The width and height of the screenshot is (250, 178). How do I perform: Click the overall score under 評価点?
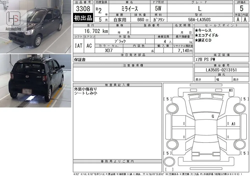coord(241,8)
